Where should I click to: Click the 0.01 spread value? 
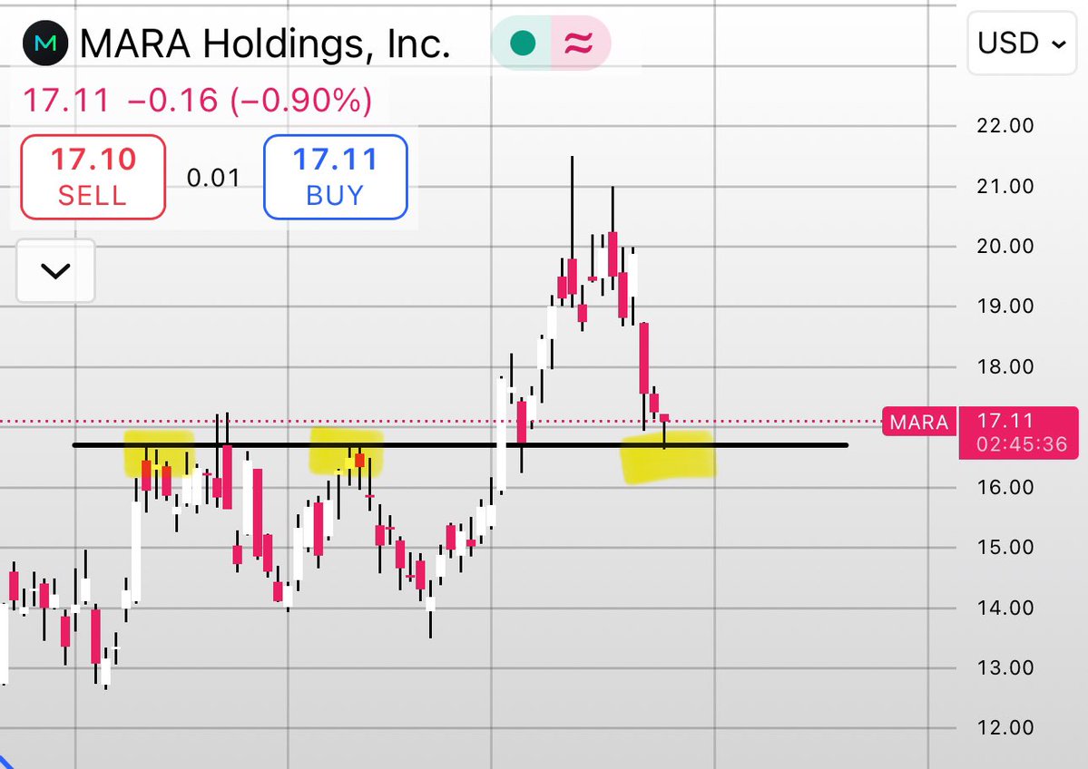click(x=214, y=179)
